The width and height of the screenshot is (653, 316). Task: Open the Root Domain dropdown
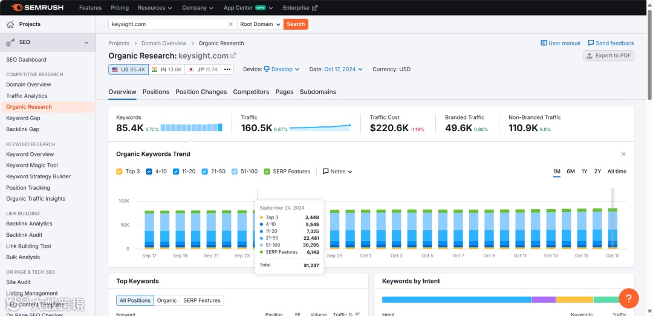click(x=260, y=24)
